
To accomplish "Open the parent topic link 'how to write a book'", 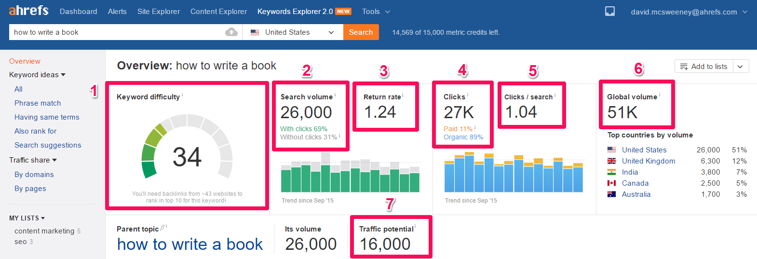I will point(190,245).
